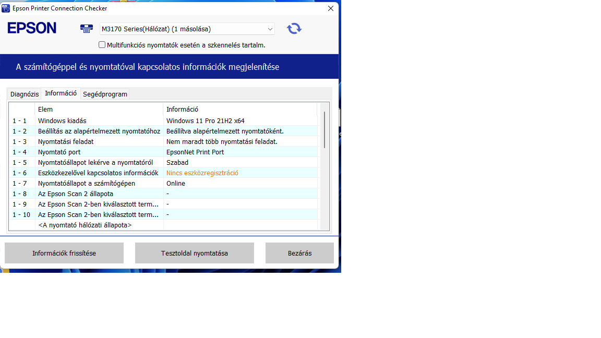The image size is (601, 338).
Task: Select the Információ tab
Action: point(61,93)
